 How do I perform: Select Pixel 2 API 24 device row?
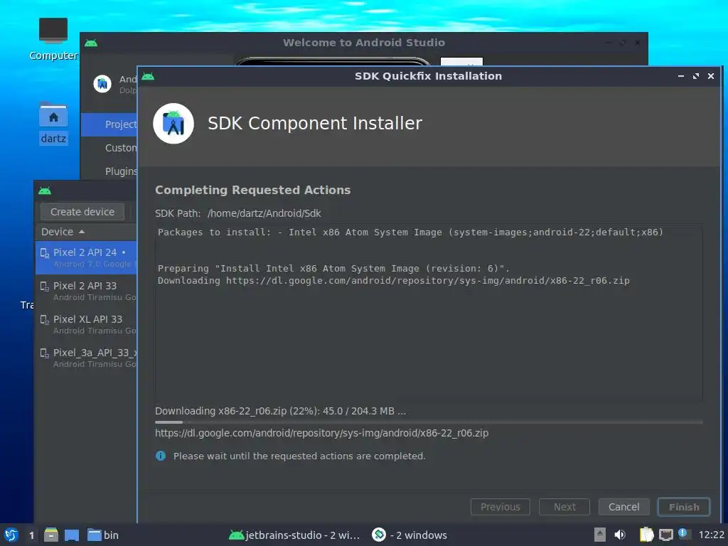pyautogui.click(x=86, y=257)
